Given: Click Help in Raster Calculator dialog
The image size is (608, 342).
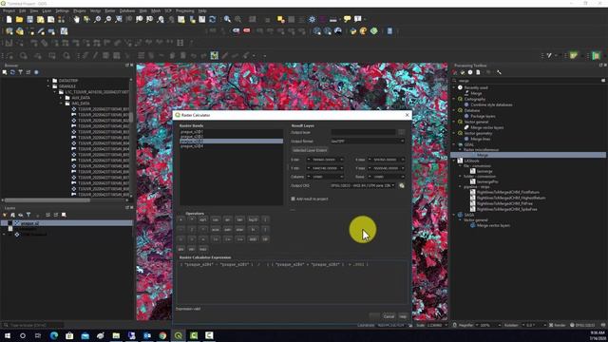Looking at the screenshot, I should click(x=403, y=316).
